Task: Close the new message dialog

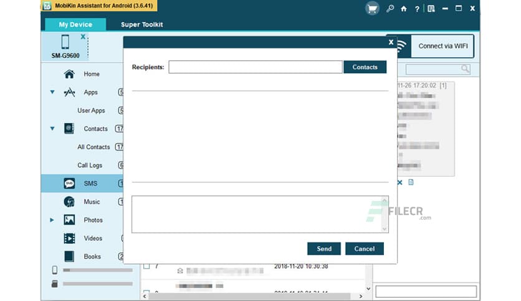Action: (391, 42)
